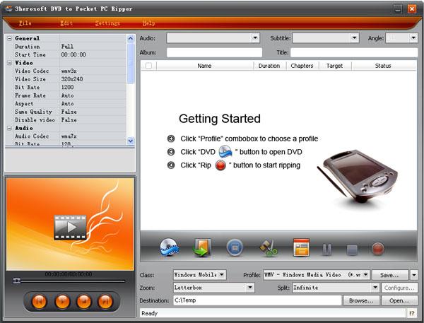The height and width of the screenshot is (323, 424).
Task: Open the Zoom dropdown showing Letterbox
Action: [x=214, y=288]
